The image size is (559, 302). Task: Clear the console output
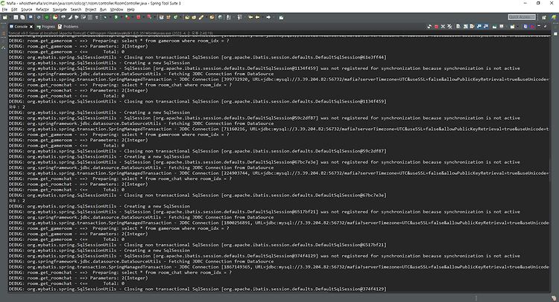pos(458,26)
